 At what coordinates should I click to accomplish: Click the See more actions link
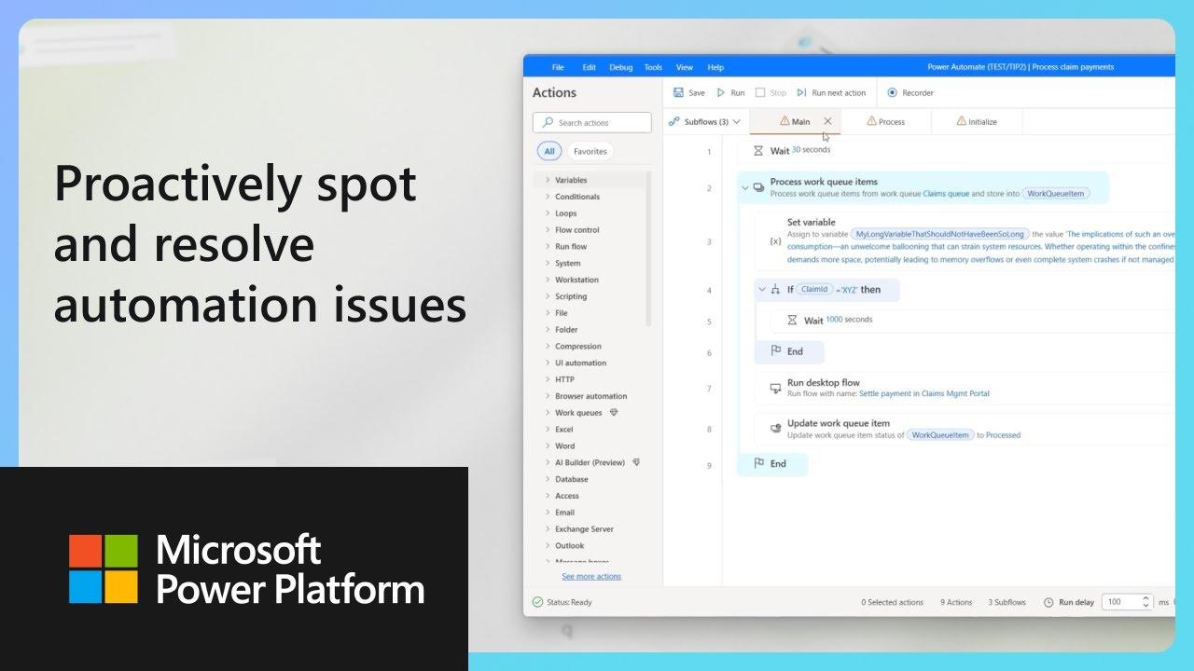591,576
